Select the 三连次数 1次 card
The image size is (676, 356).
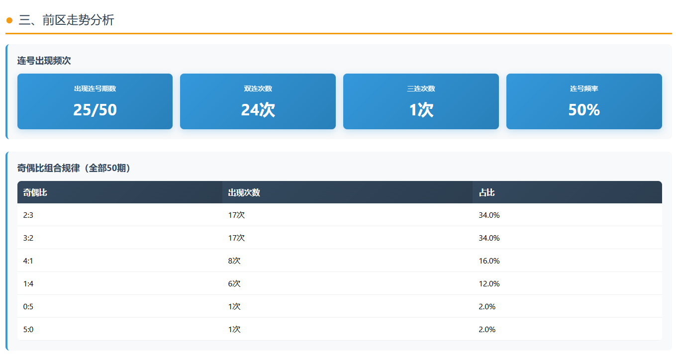421,101
